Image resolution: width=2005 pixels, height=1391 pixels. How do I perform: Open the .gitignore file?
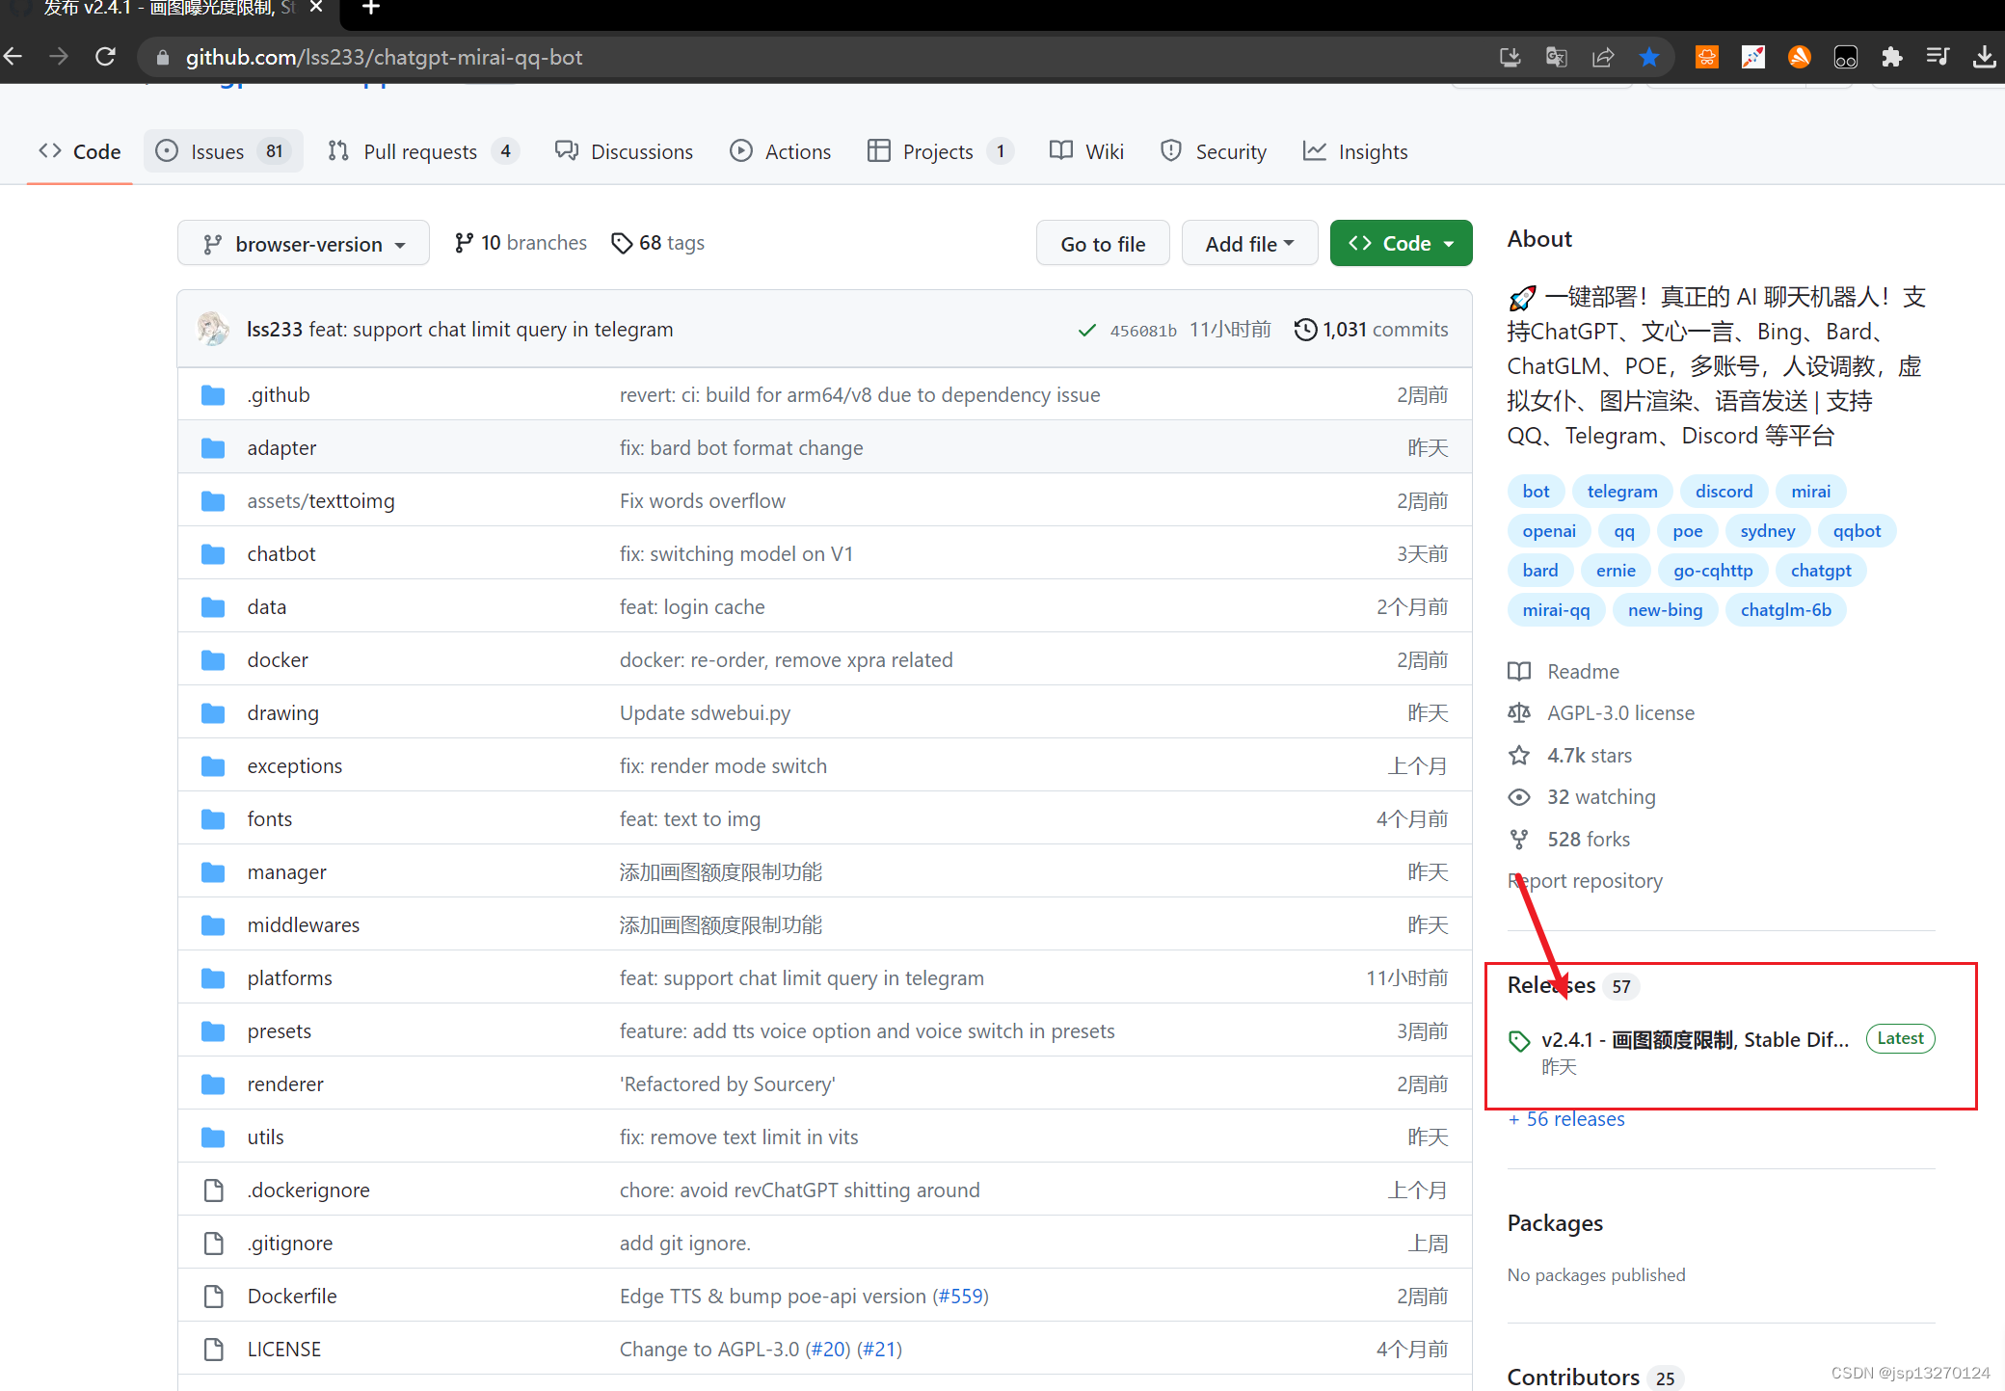click(290, 1244)
